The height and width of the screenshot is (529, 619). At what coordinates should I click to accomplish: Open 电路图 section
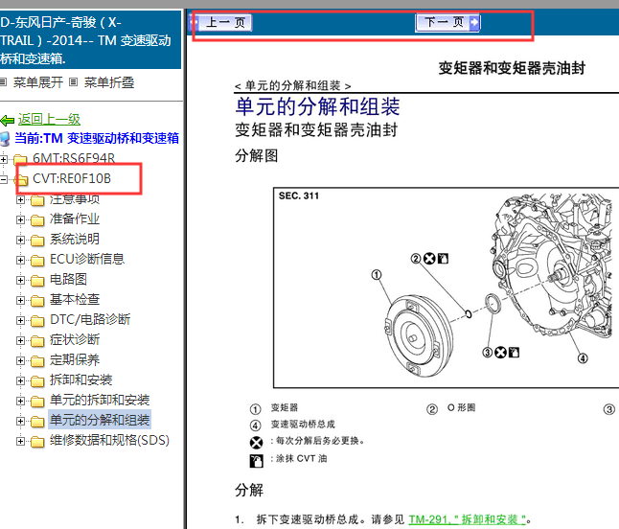pyautogui.click(x=68, y=279)
